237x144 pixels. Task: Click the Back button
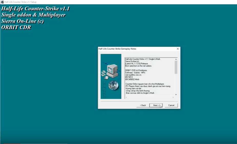pyautogui.click(x=143, y=105)
